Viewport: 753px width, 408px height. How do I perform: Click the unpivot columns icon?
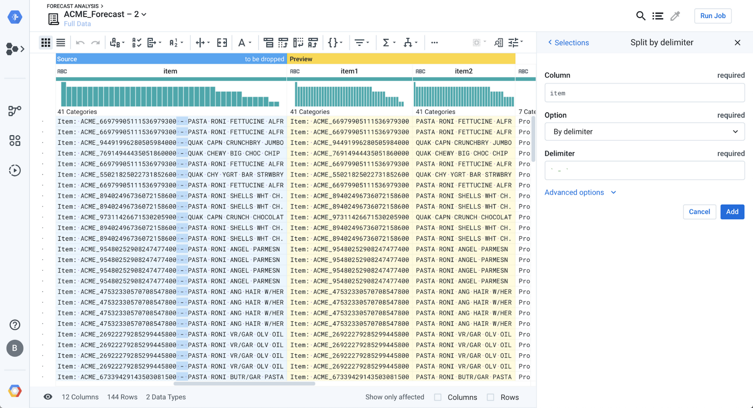coord(298,43)
